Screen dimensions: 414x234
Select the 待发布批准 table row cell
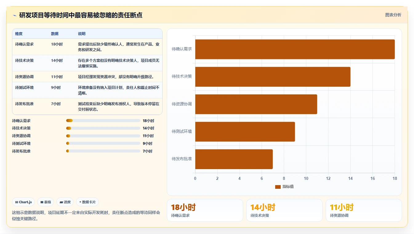tap(24, 104)
